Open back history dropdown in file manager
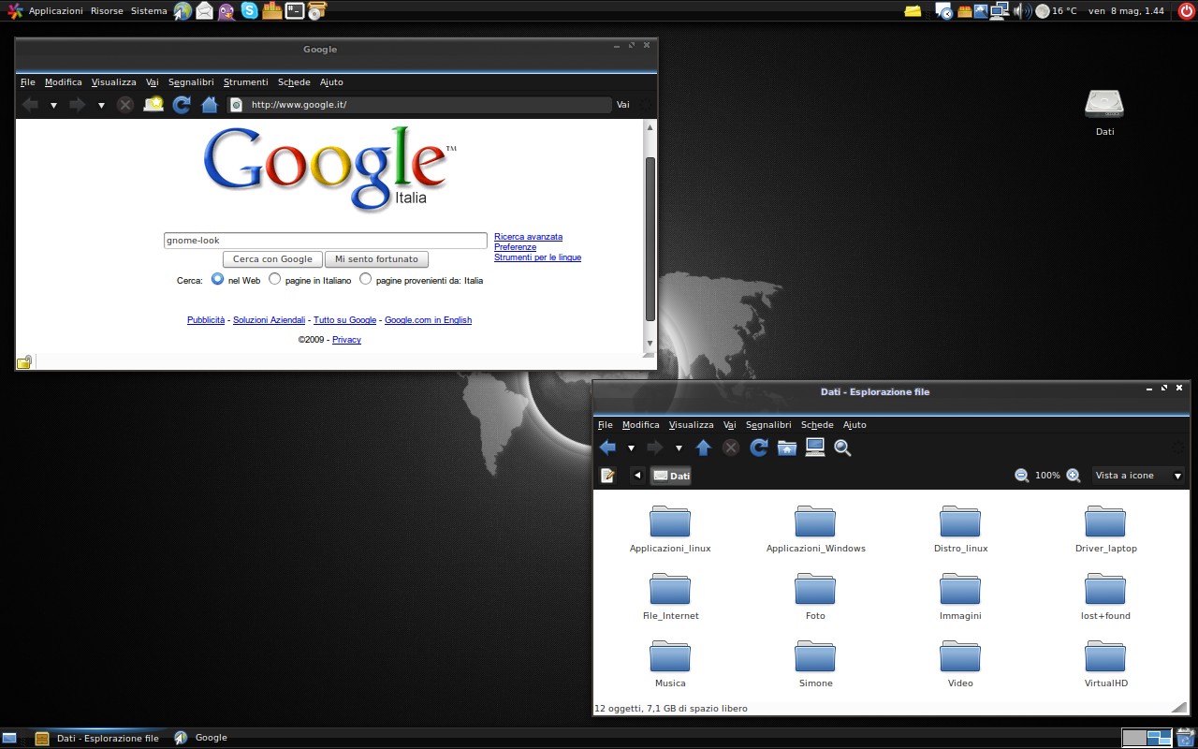This screenshot has height=749, width=1198. (631, 448)
